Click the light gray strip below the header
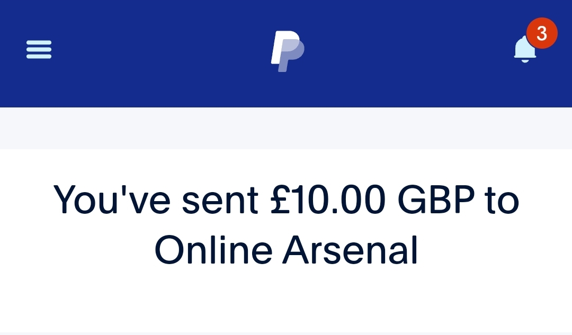 pyautogui.click(x=286, y=128)
